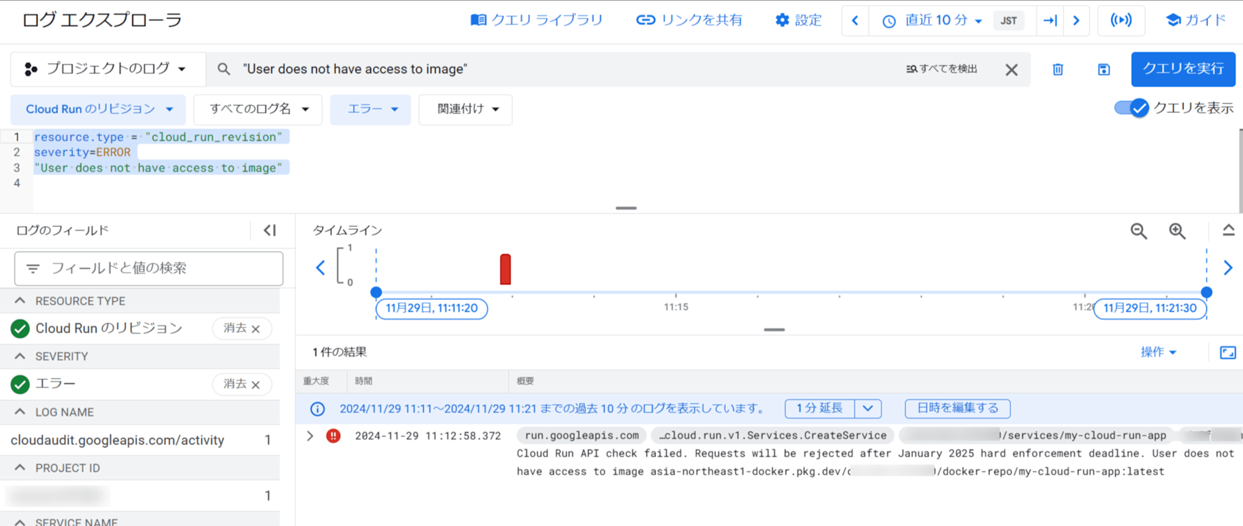
Task: Click the red error bar in timeline
Action: 505,269
